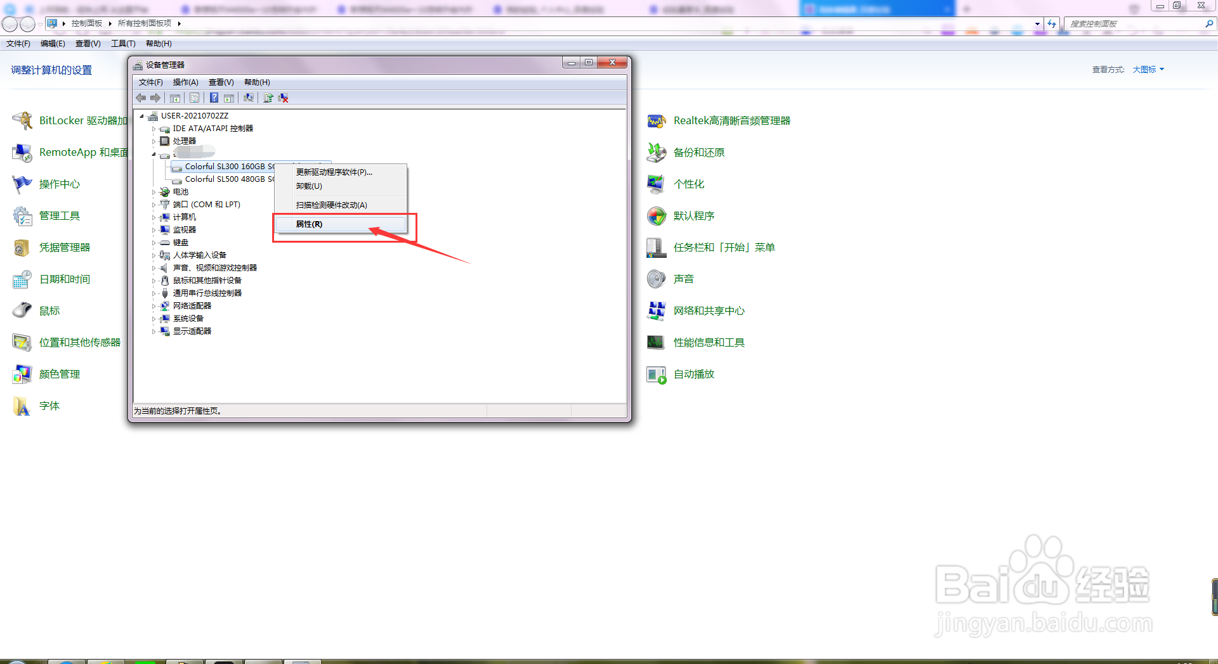The width and height of the screenshot is (1218, 664).
Task: Expand 电池 node
Action: pos(154,192)
